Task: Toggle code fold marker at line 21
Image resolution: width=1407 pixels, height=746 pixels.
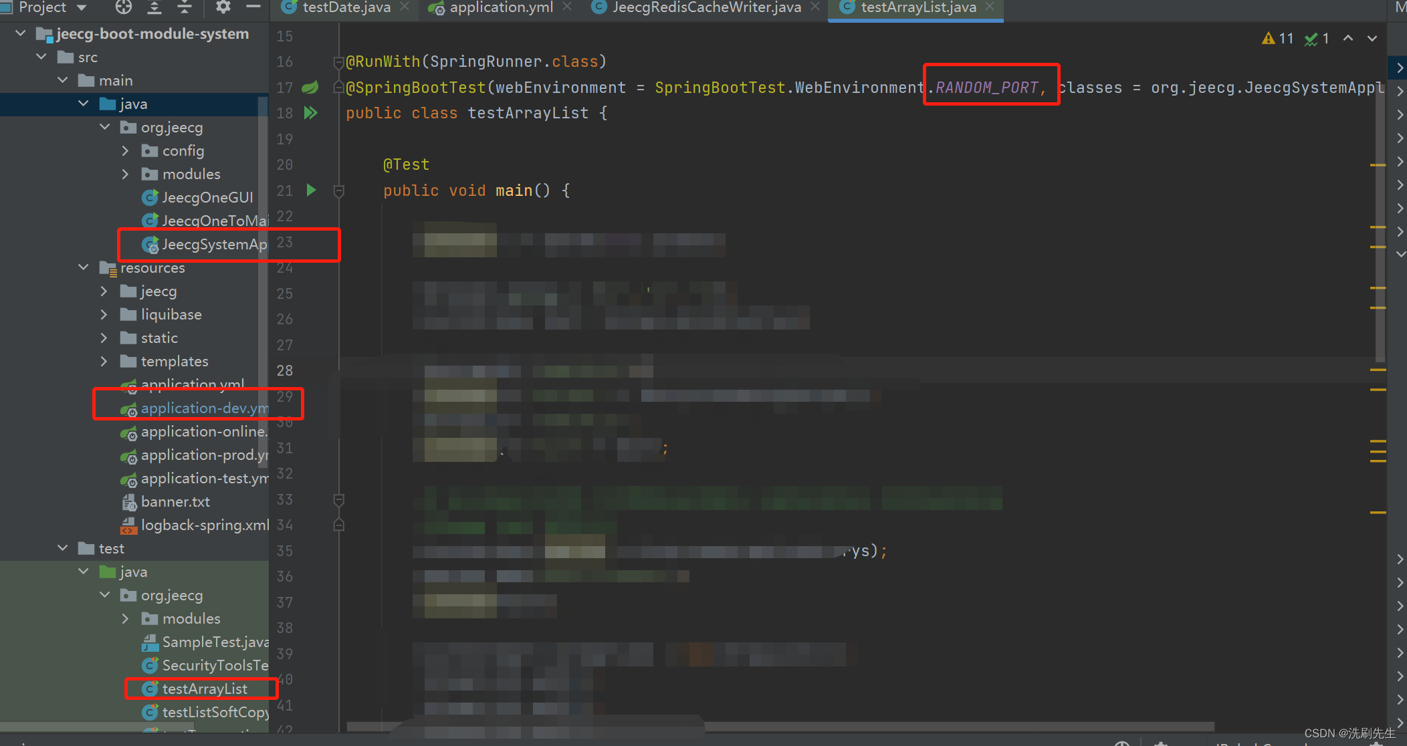Action: click(339, 191)
